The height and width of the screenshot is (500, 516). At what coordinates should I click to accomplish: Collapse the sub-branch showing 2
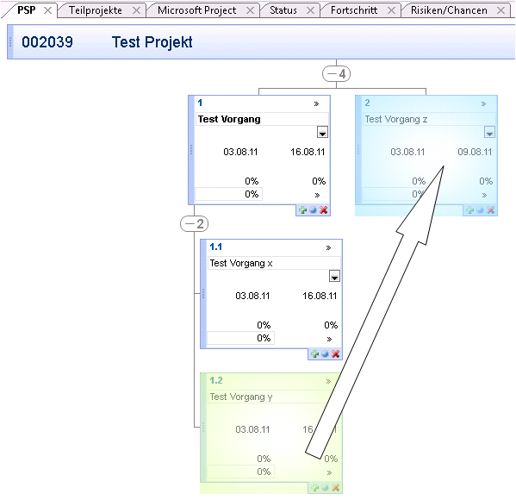194,223
